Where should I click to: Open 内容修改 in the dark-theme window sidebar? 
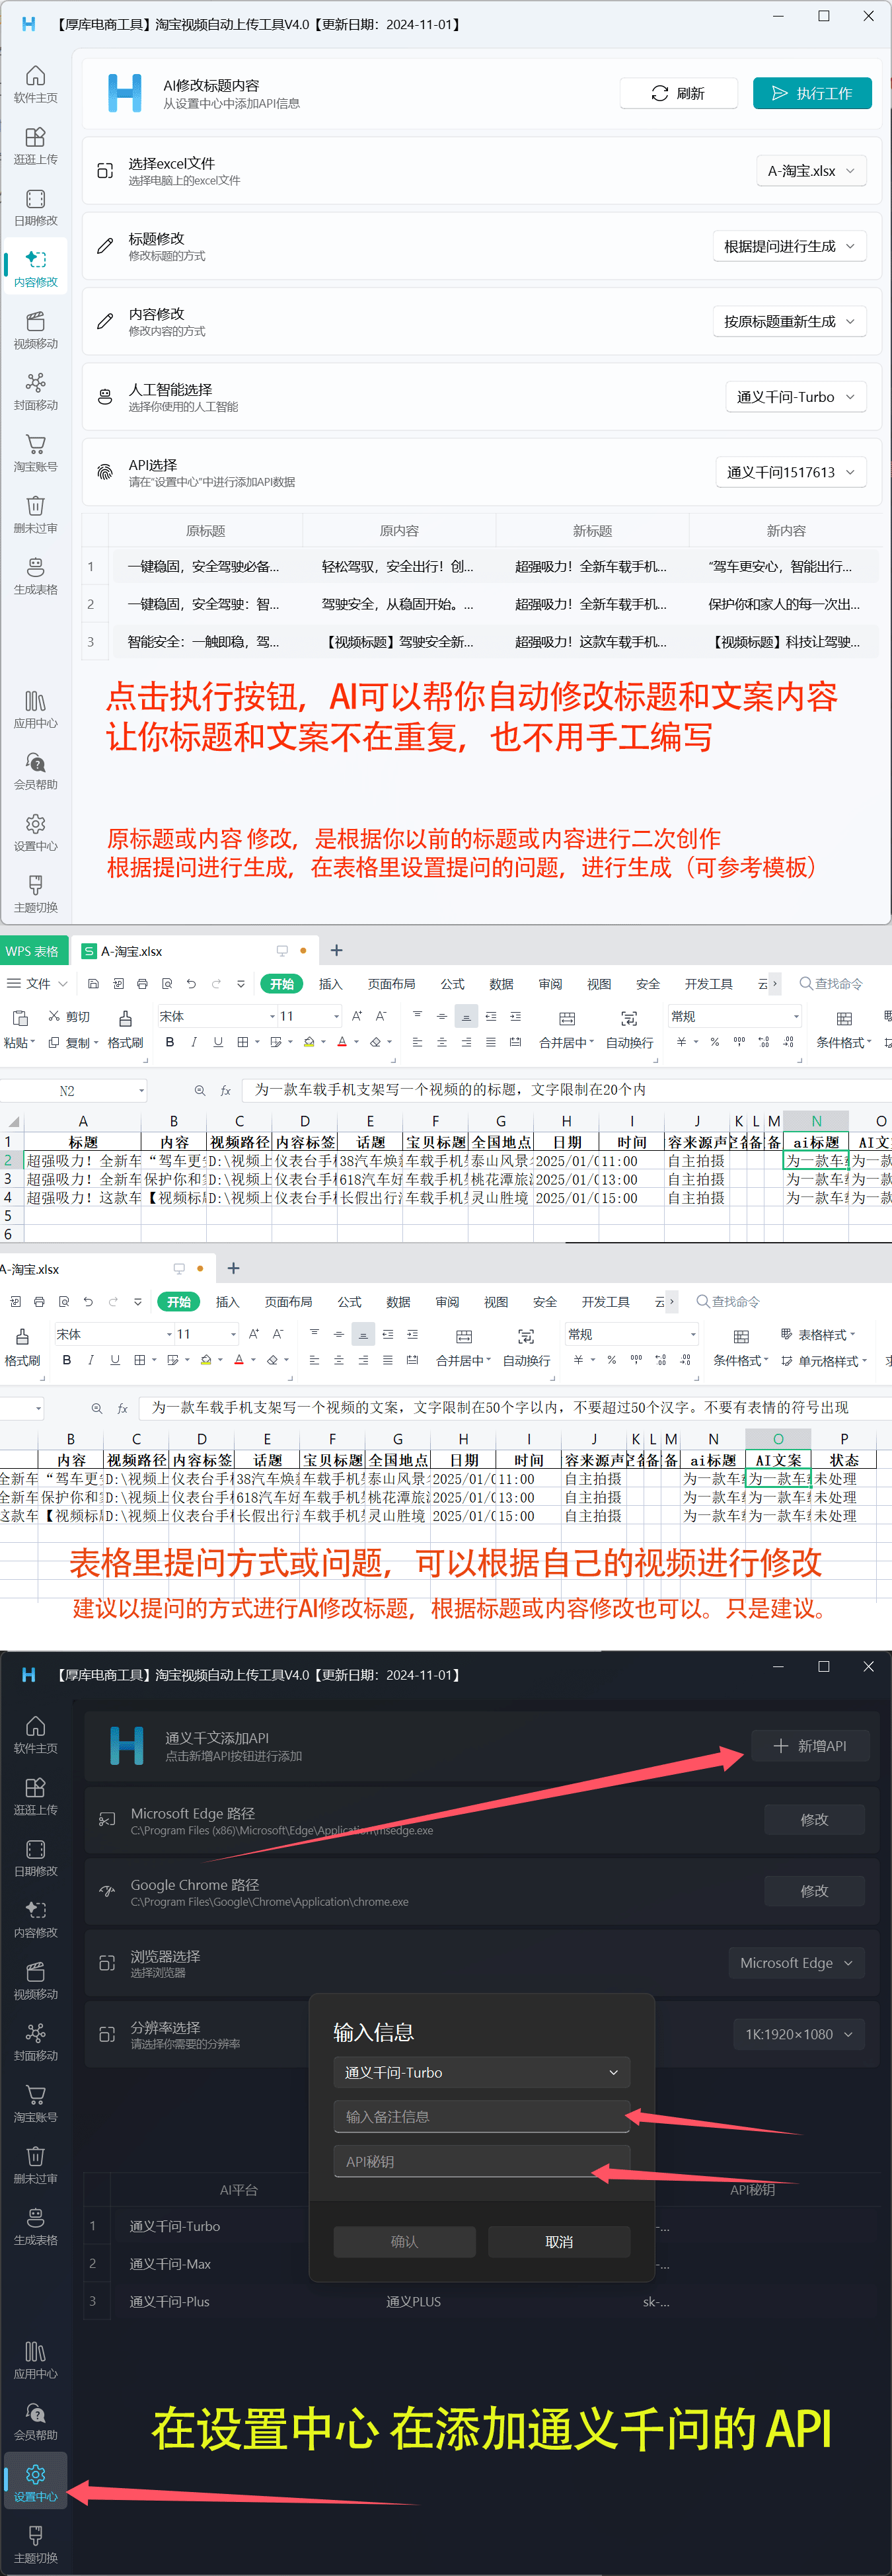(35, 1919)
